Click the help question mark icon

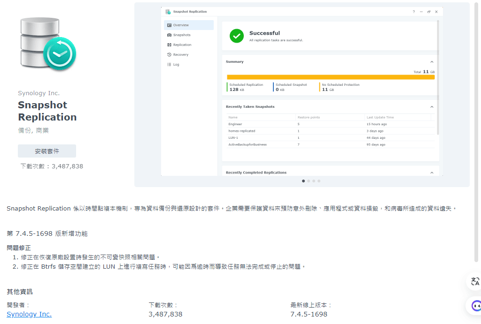coord(413,12)
